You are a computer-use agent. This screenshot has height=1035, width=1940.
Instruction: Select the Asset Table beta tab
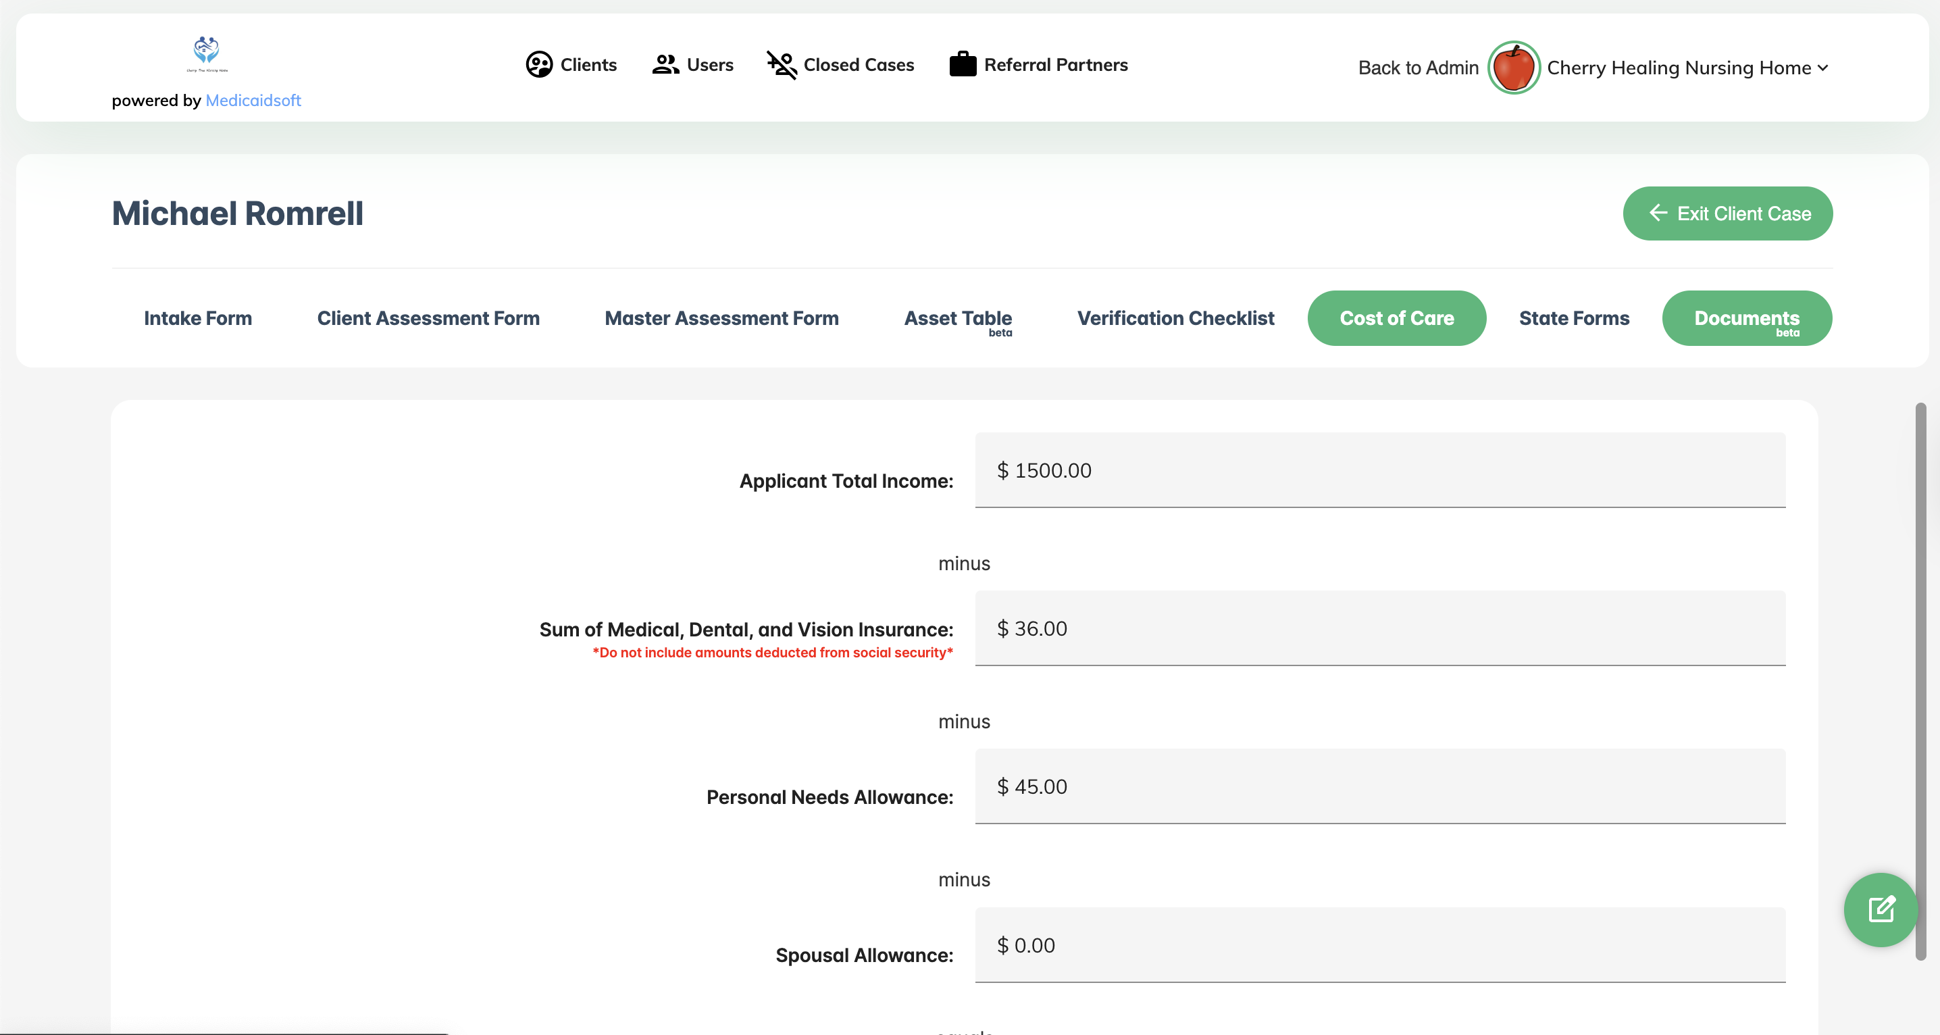(x=957, y=319)
